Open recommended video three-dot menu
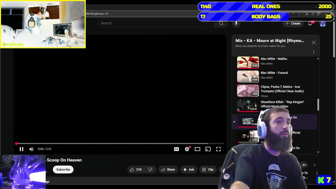The image size is (336, 189). coord(317,173)
